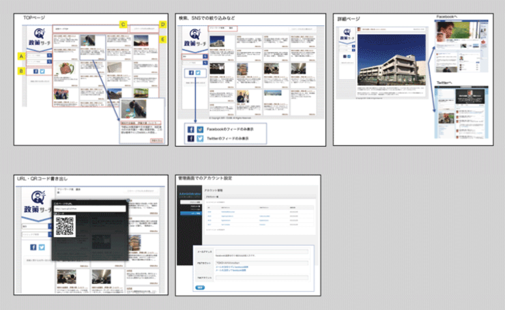The width and height of the screenshot is (505, 310).
Task: Click yellow marker labeled A
Action: coord(21,56)
